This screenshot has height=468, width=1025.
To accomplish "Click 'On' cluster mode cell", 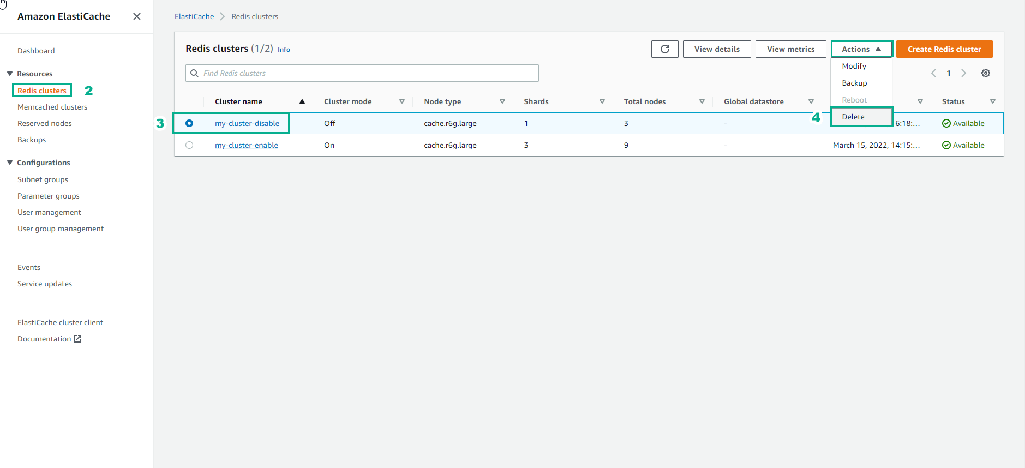I will tap(329, 145).
